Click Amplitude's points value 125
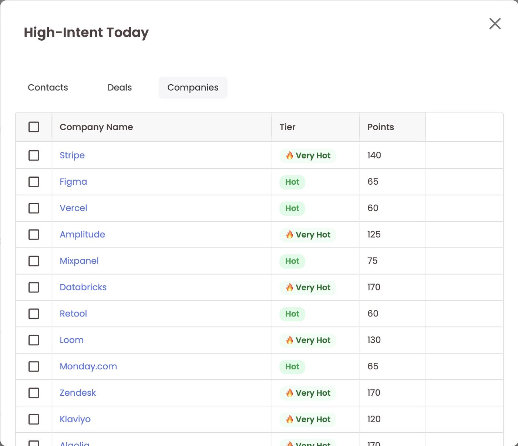 coord(374,234)
